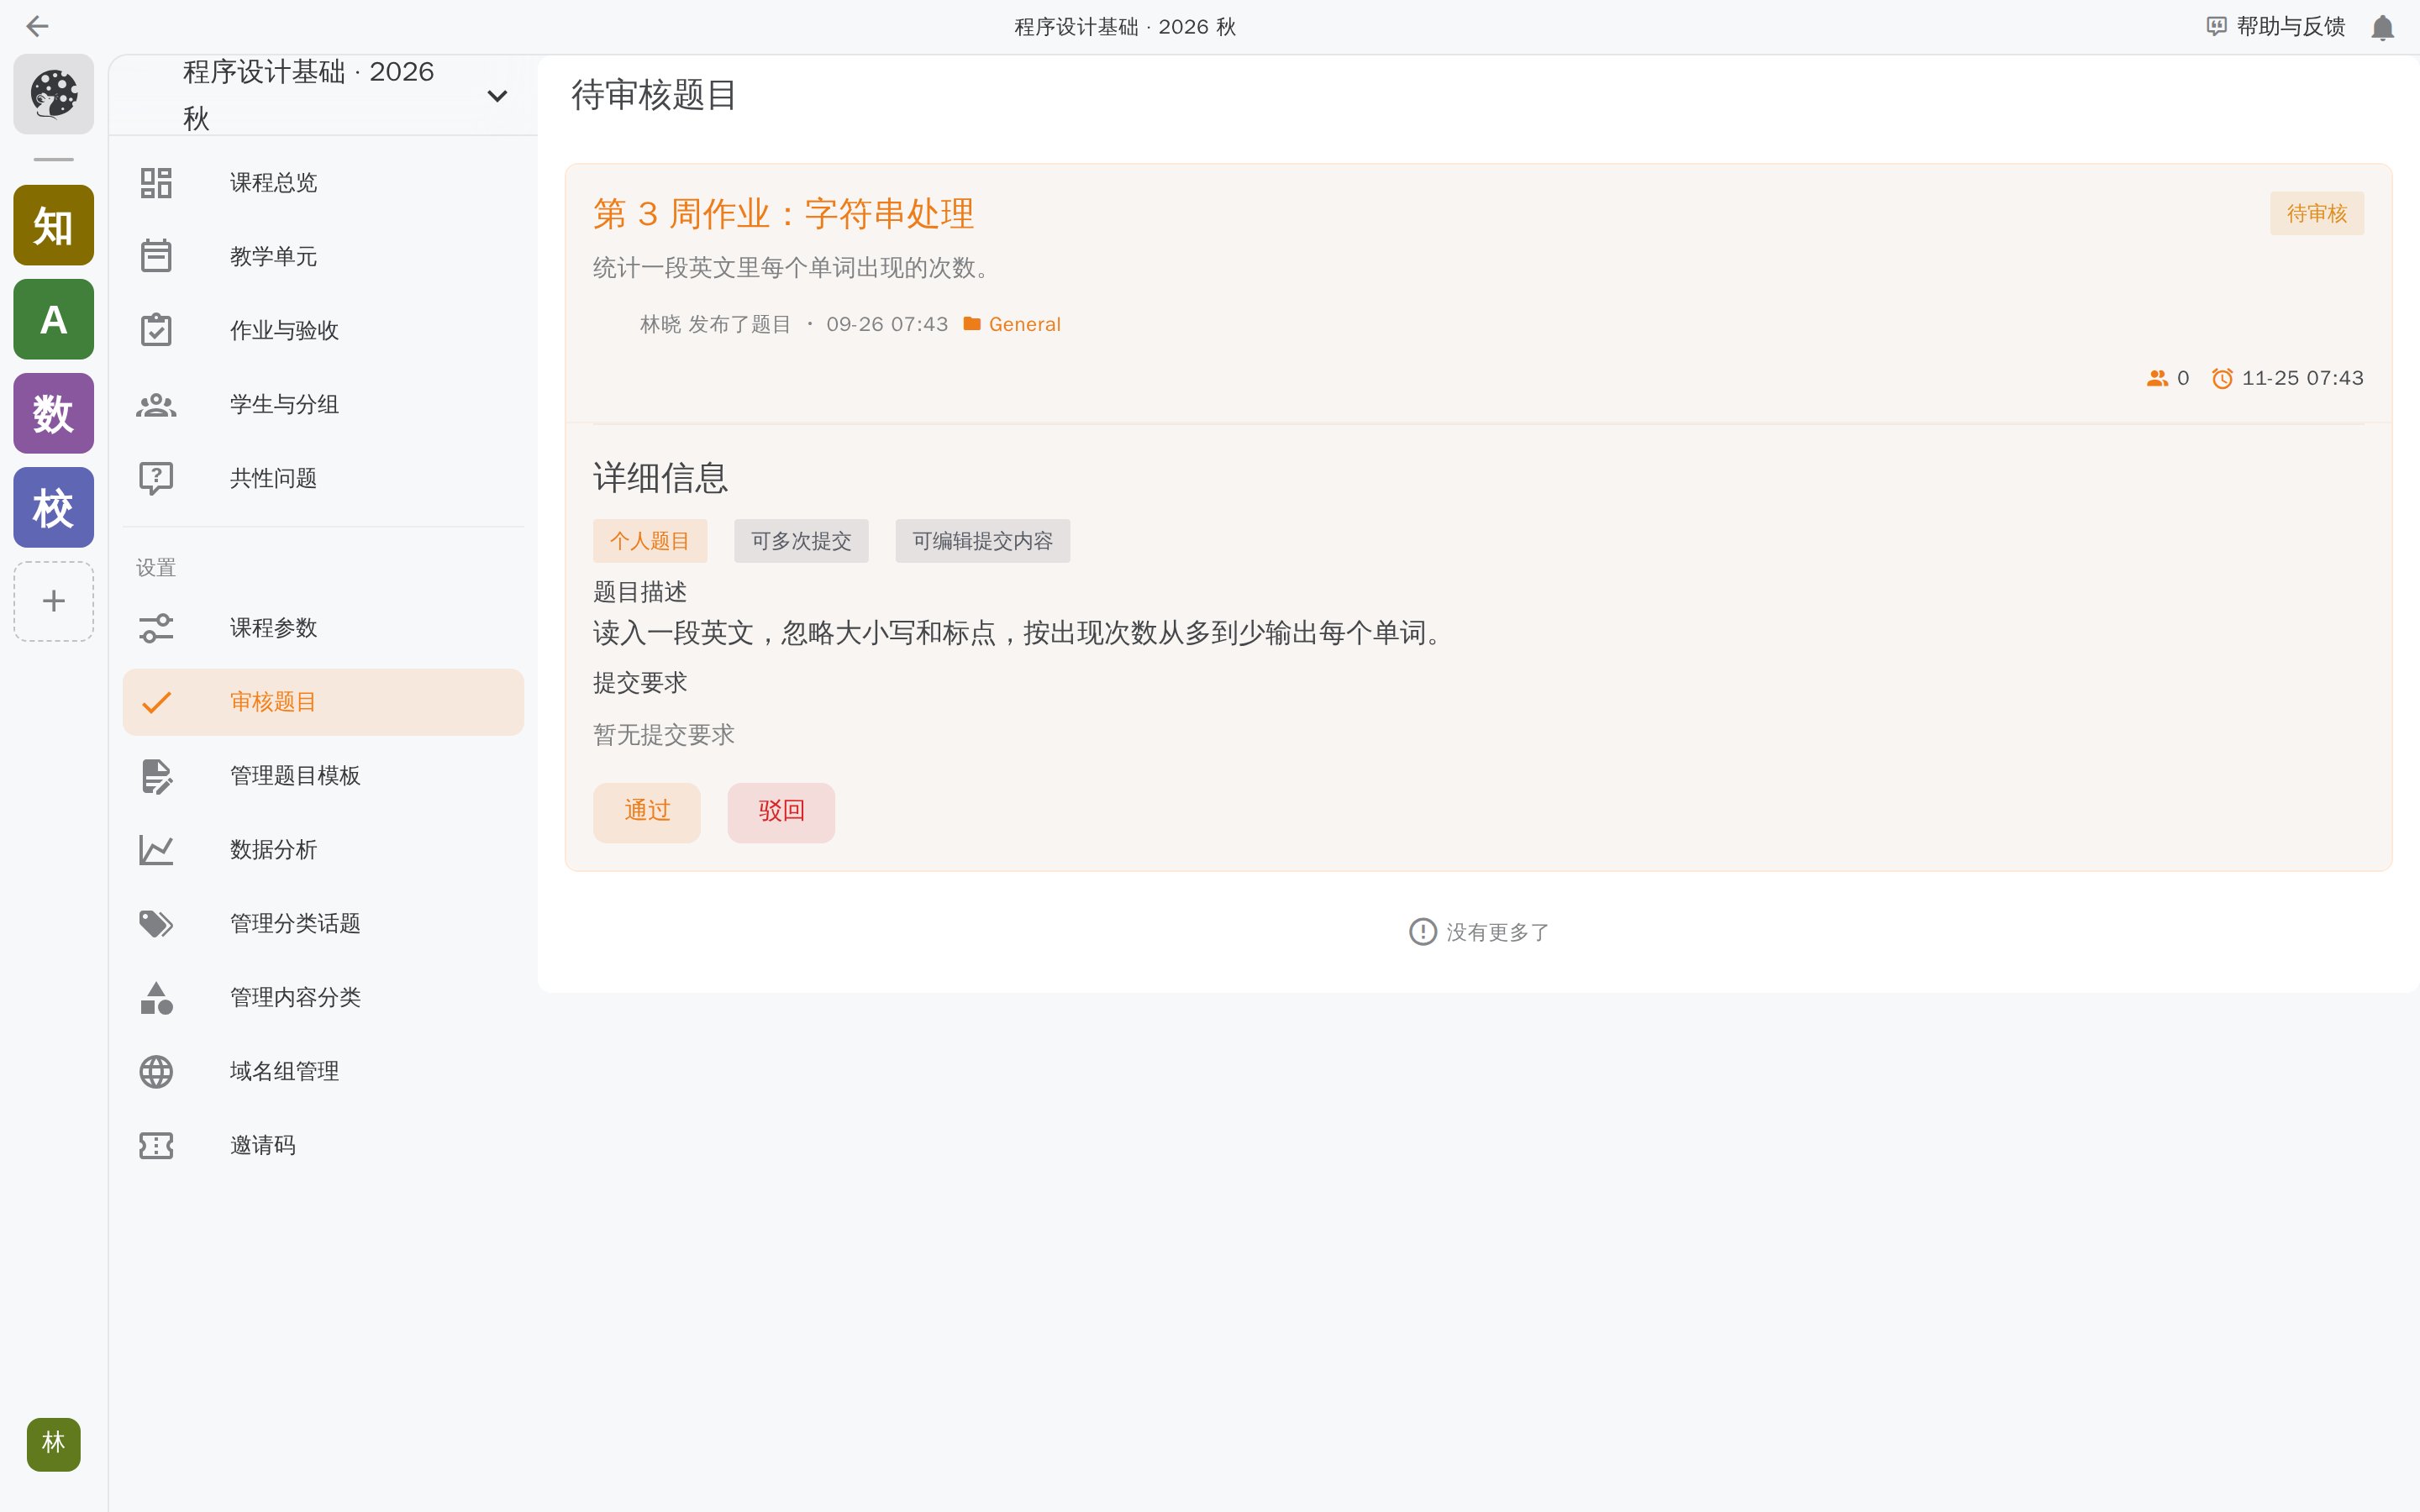
Task: Click the 学生与分组 people icon
Action: [156, 405]
